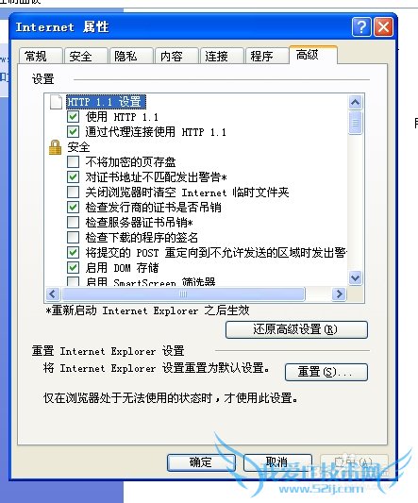418x503 pixels.
Task: Click the vertical scrollbar down arrow
Action: point(355,277)
